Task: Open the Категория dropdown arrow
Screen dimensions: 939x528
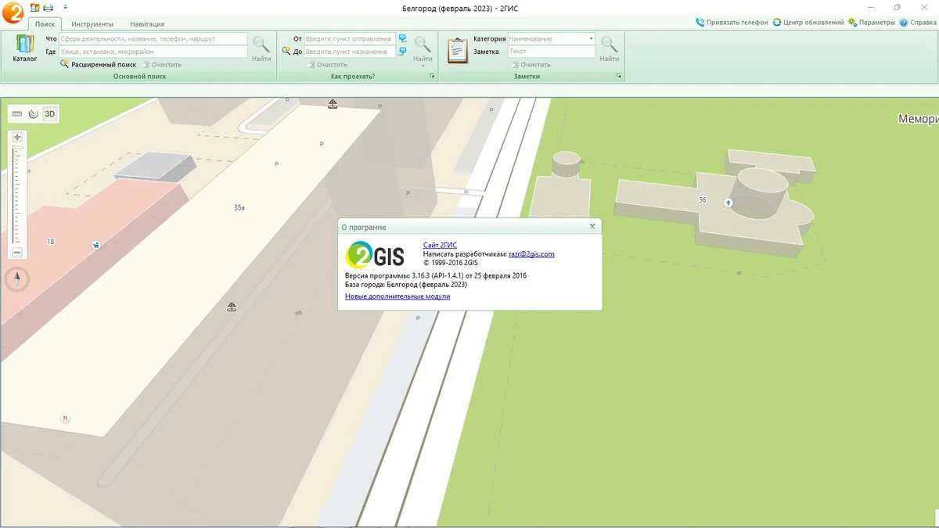Action: (x=591, y=38)
